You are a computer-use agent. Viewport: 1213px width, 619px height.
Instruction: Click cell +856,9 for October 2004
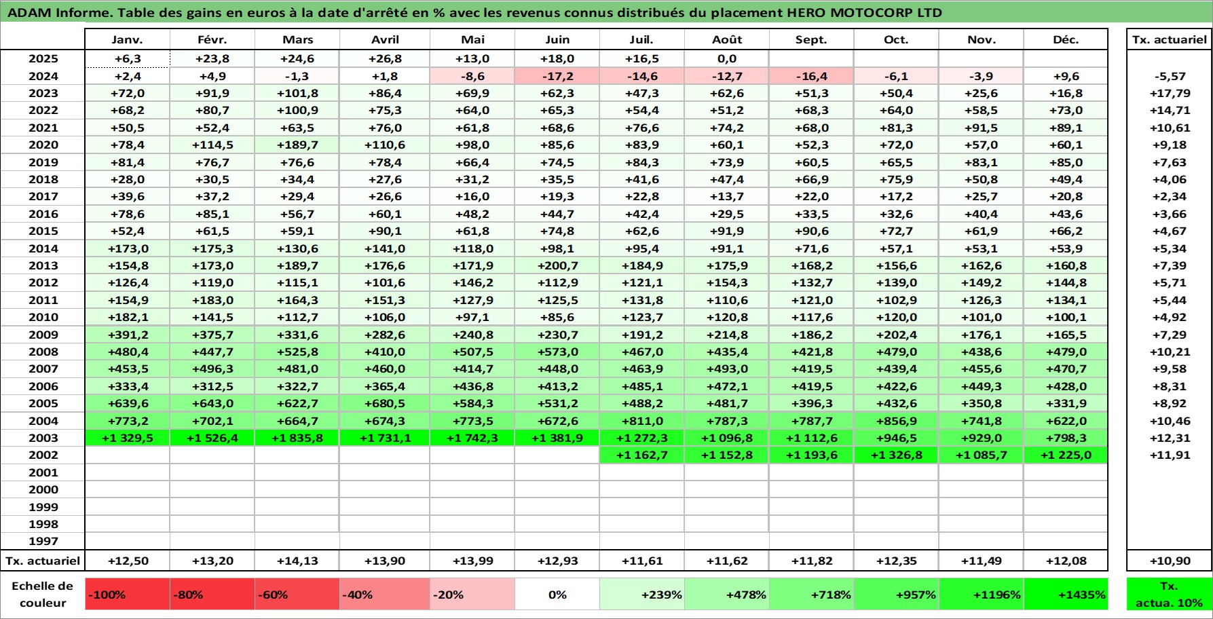(896, 421)
